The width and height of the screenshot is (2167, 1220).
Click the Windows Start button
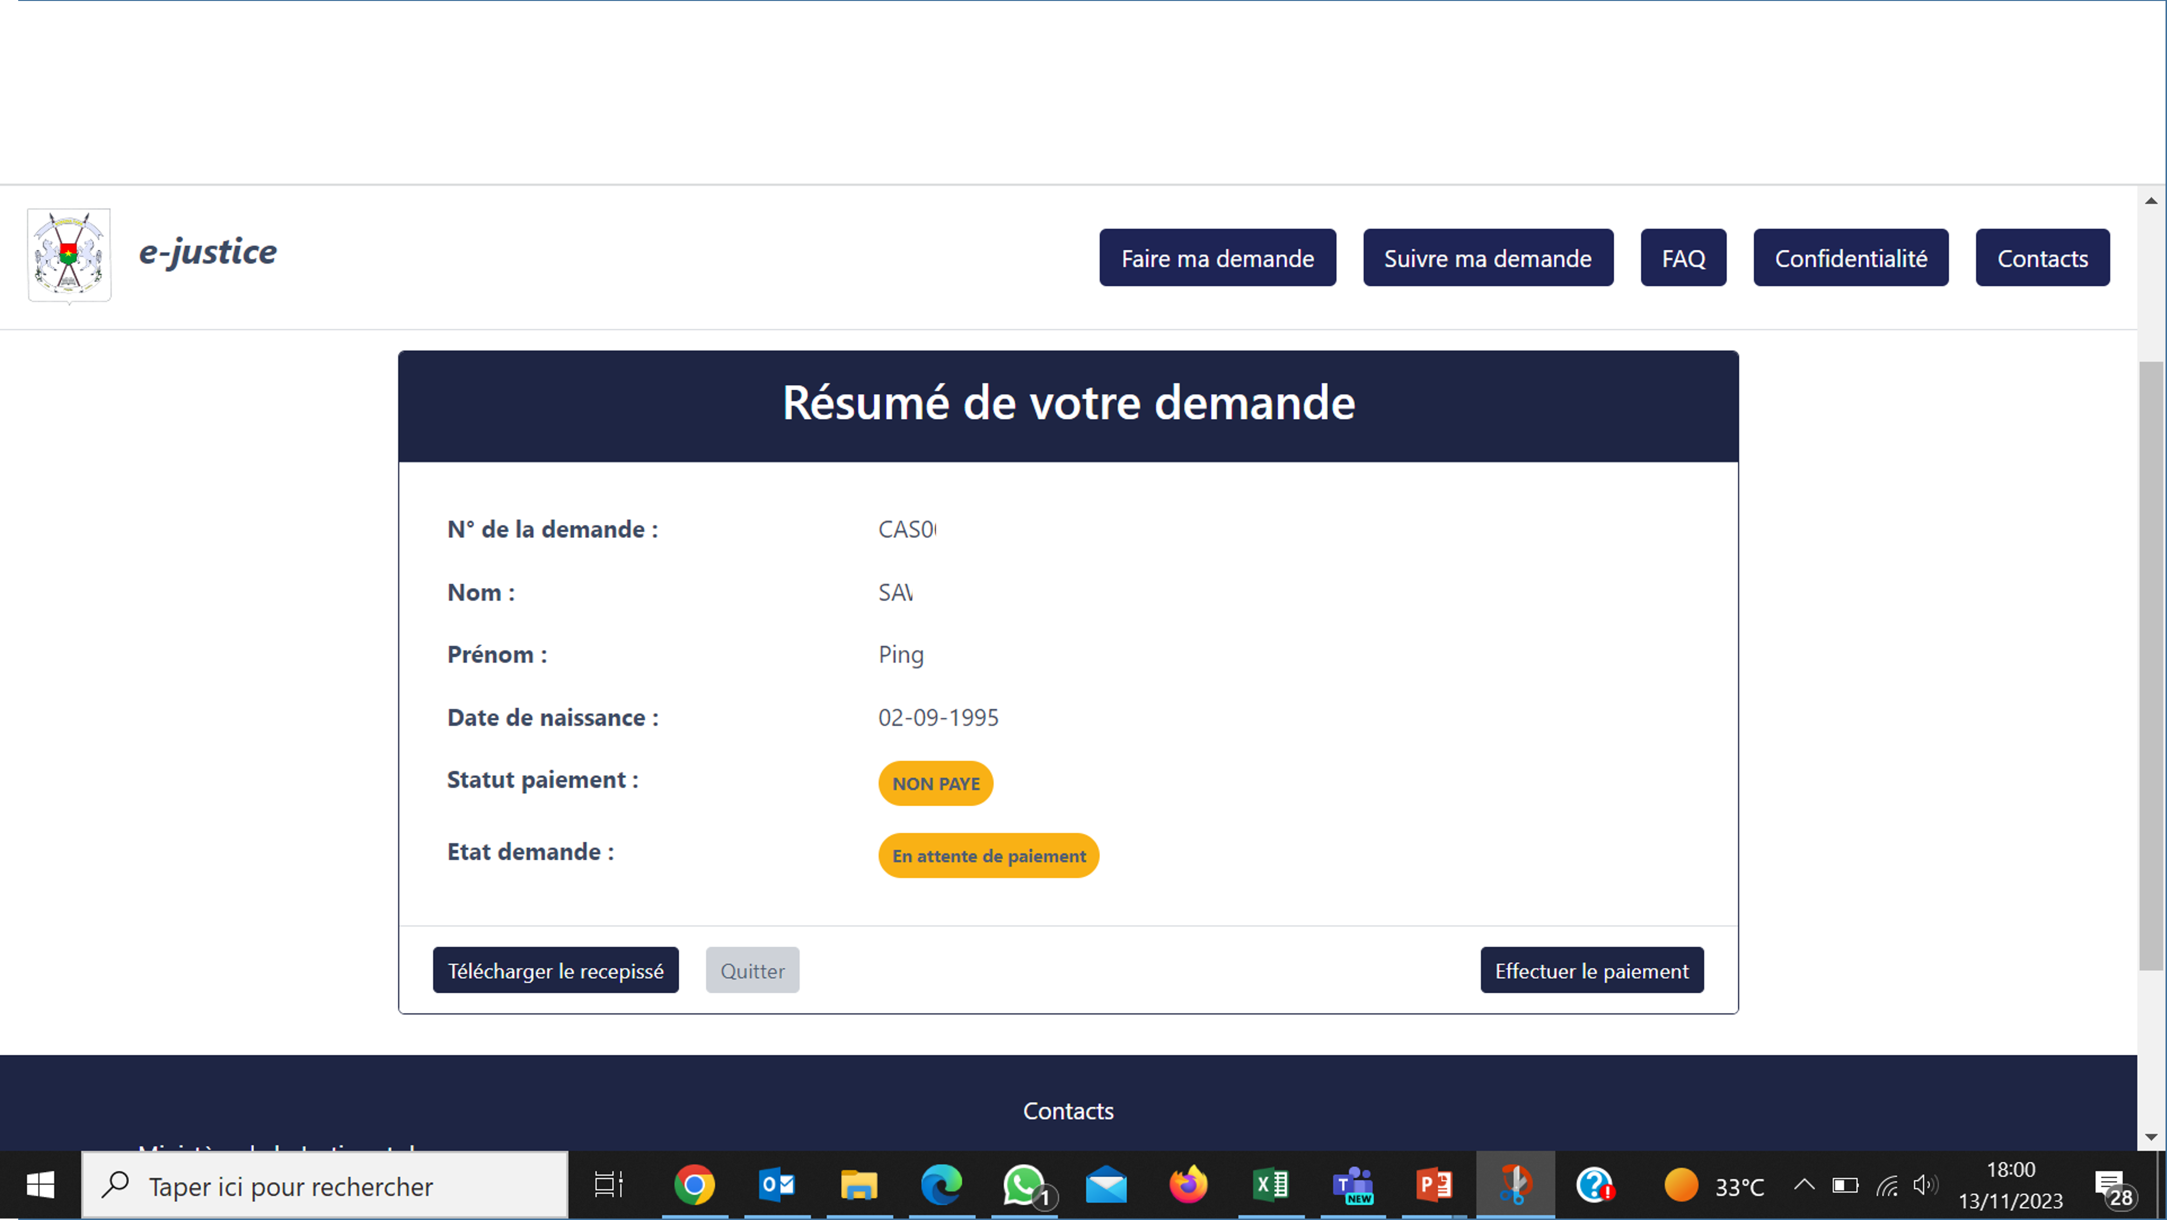(x=39, y=1186)
